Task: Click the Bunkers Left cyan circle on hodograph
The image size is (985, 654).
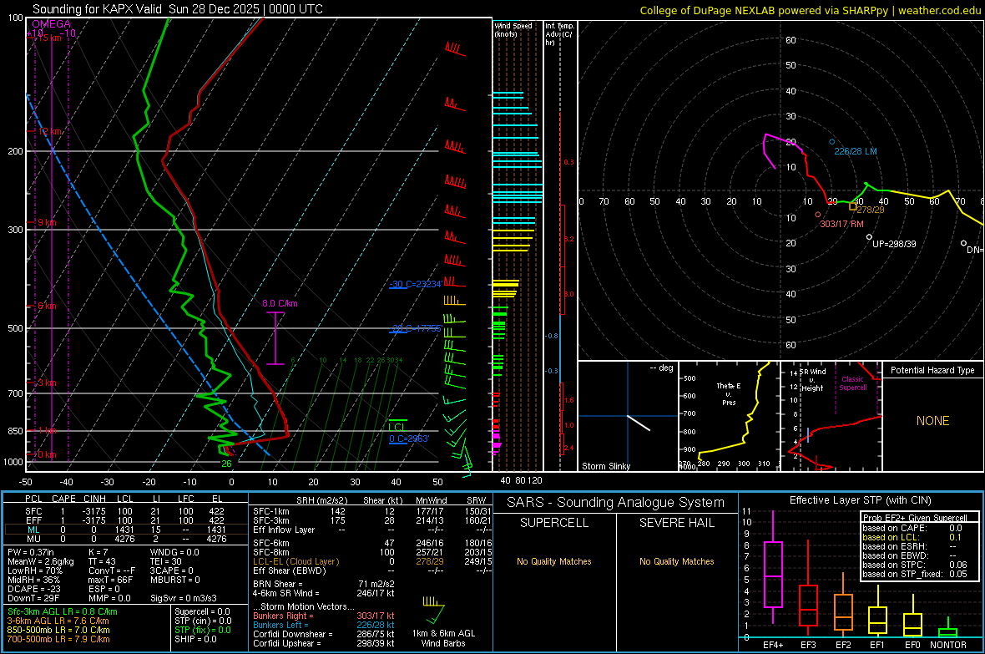Action: pyautogui.click(x=832, y=142)
